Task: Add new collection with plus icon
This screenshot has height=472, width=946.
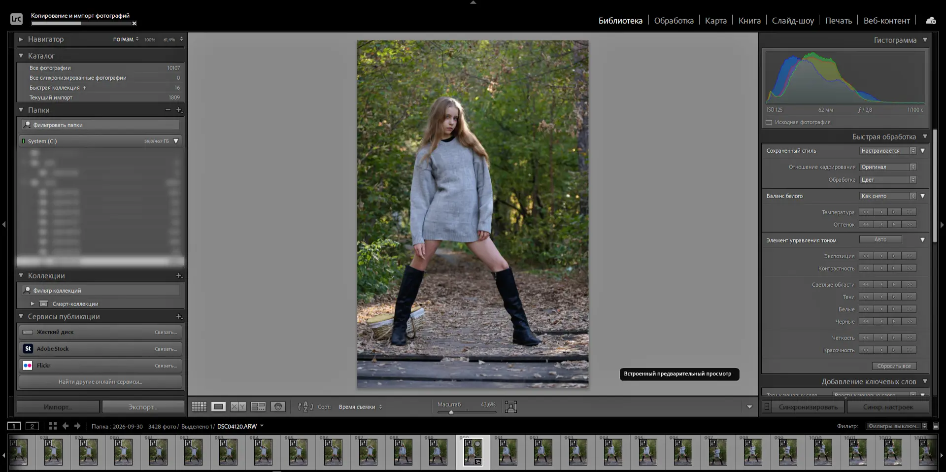Action: pos(179,276)
